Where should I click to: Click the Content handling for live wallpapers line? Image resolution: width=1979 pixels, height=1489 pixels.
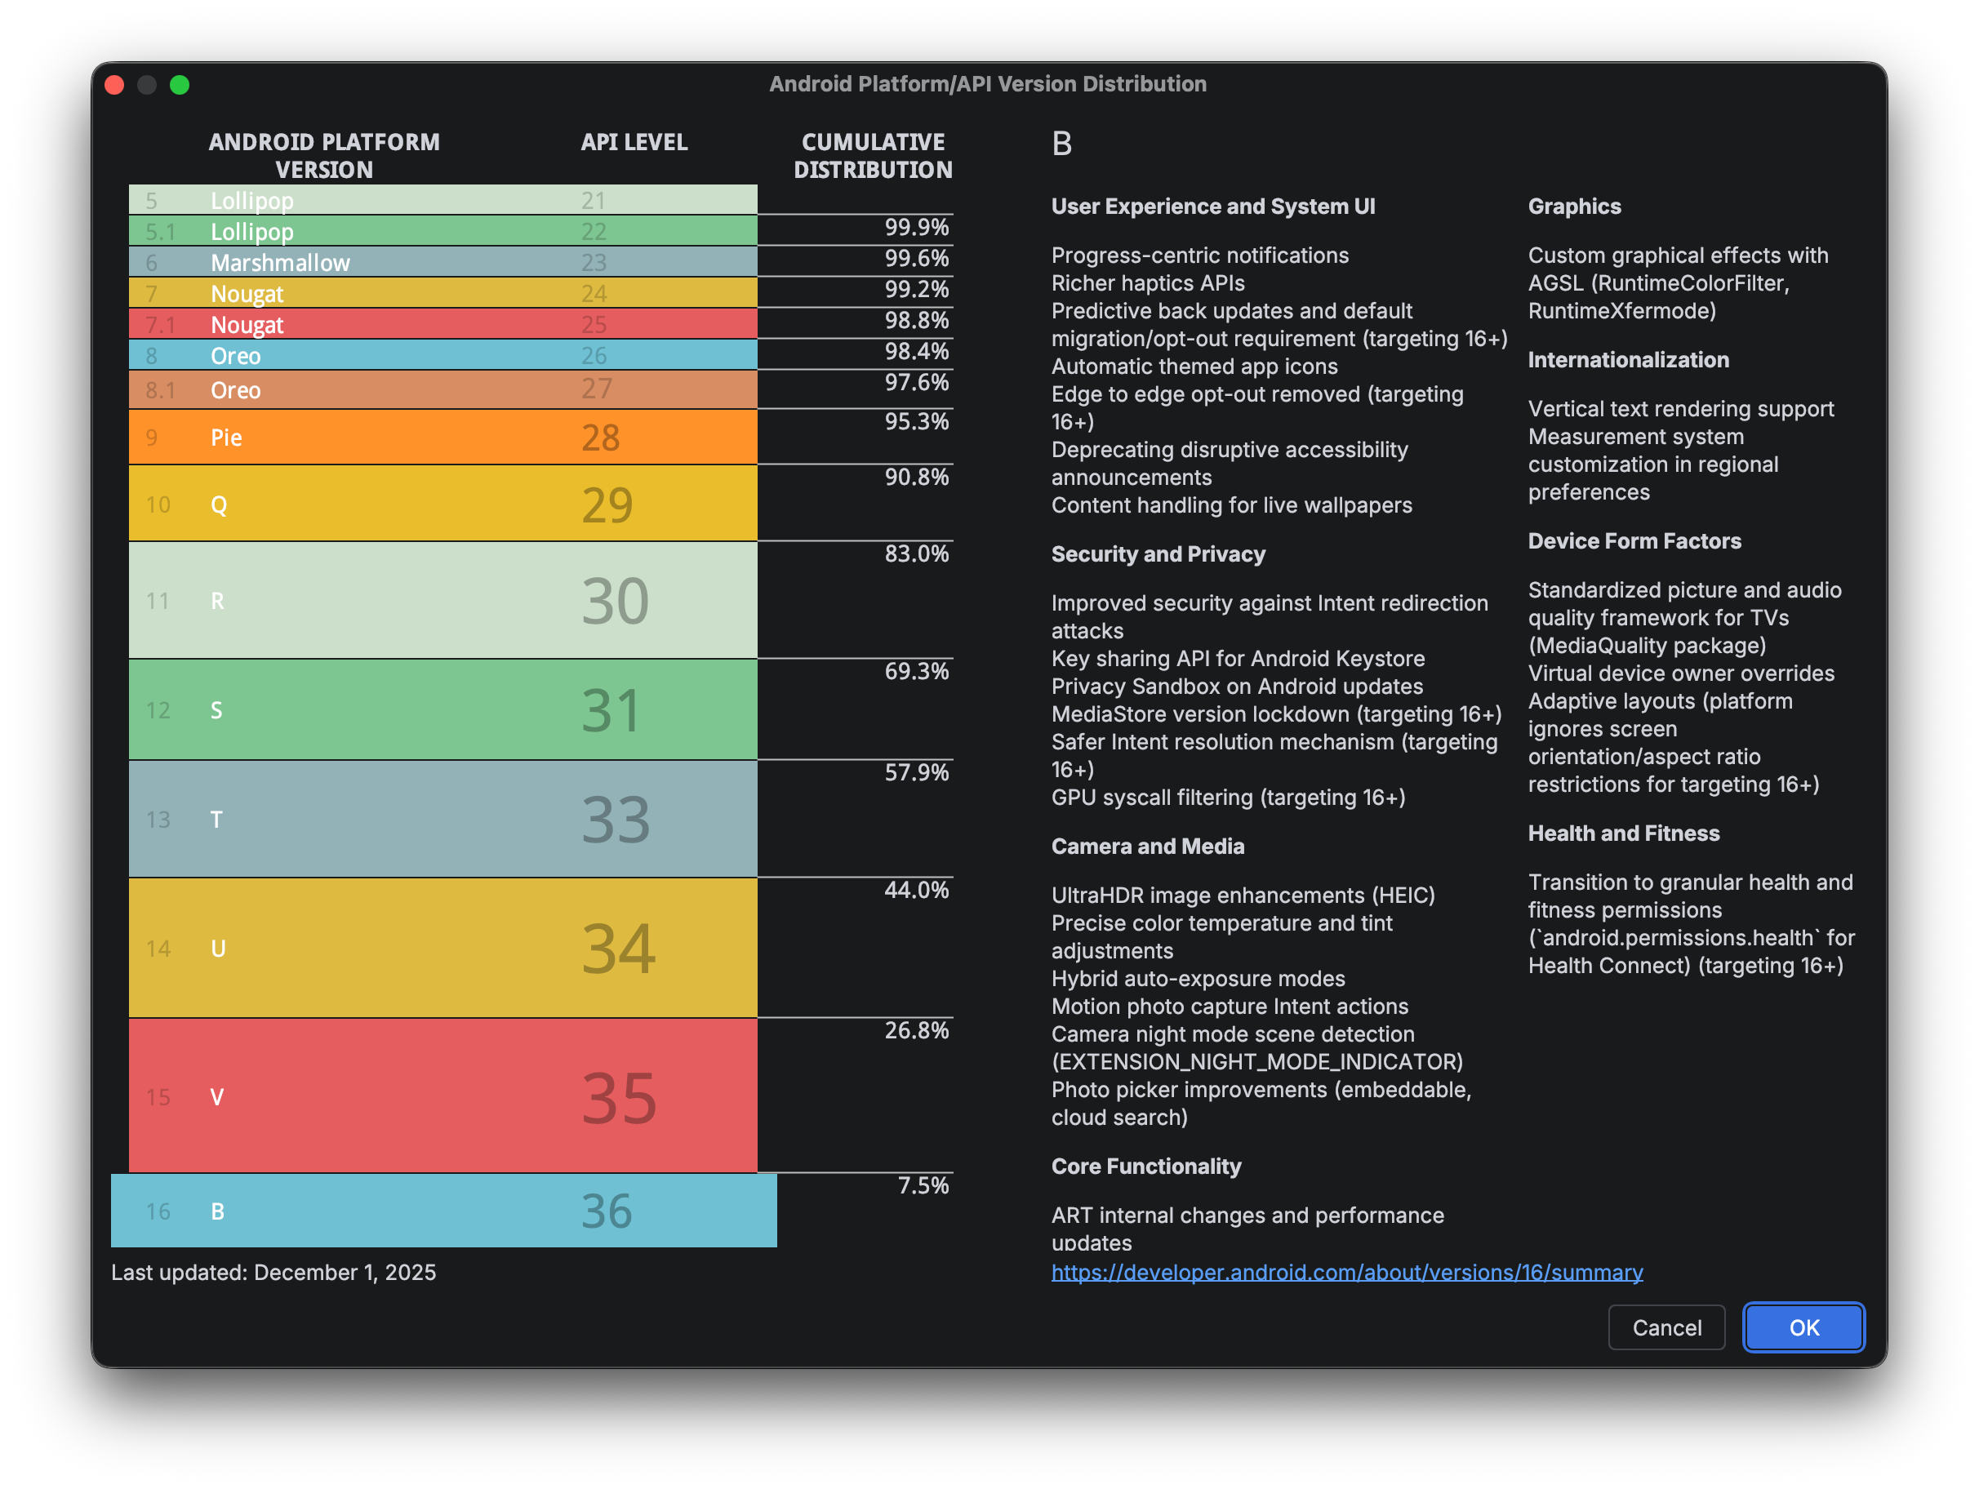pyautogui.click(x=1231, y=505)
